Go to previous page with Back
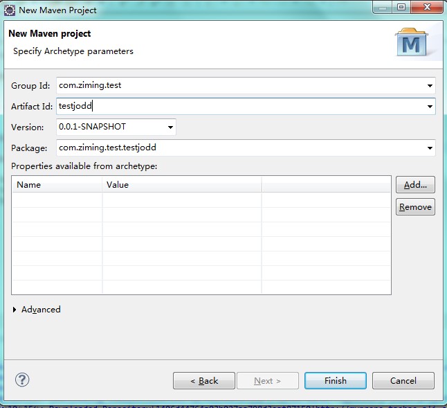Viewport: 447px width, 408px height. tap(204, 380)
